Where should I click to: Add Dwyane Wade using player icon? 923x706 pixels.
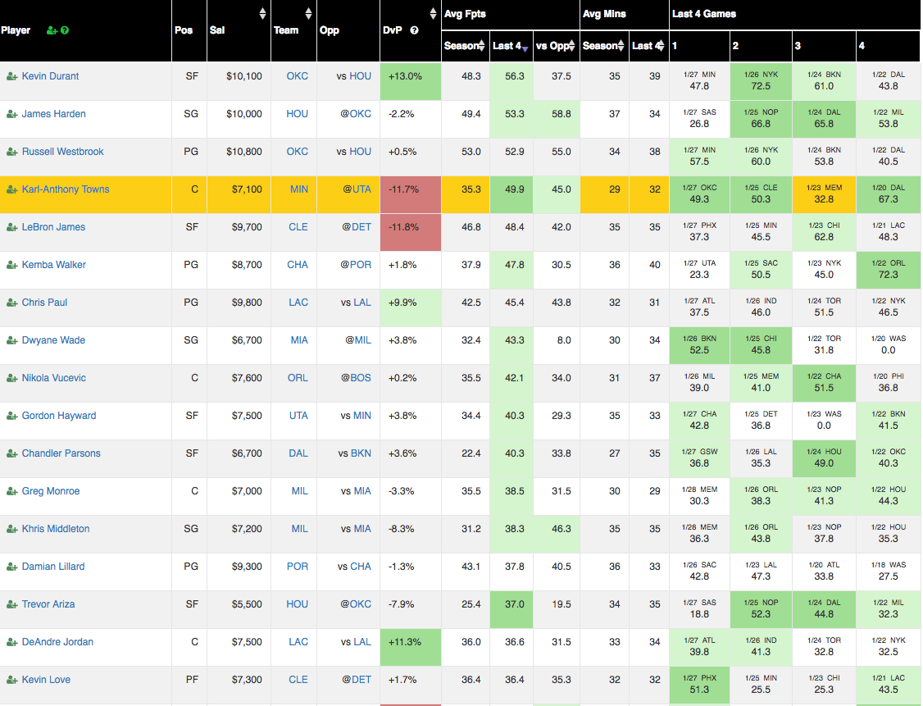click(11, 340)
